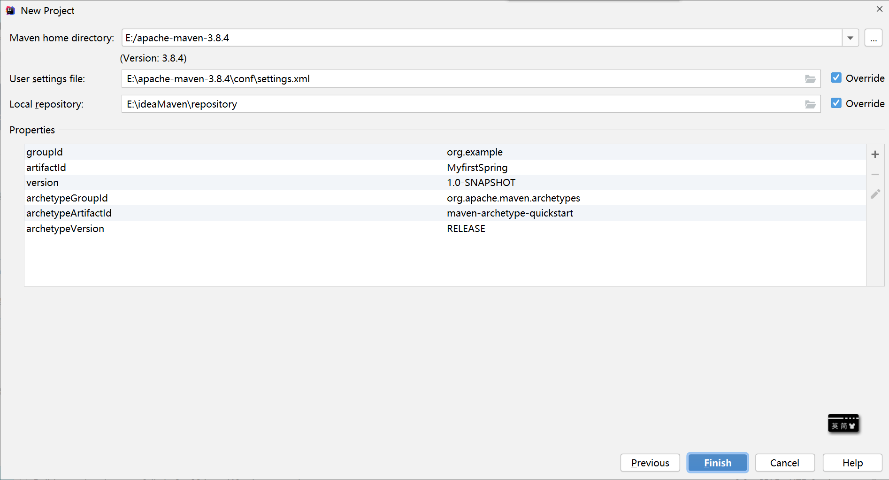Browse folder for User settings file

[x=810, y=79]
